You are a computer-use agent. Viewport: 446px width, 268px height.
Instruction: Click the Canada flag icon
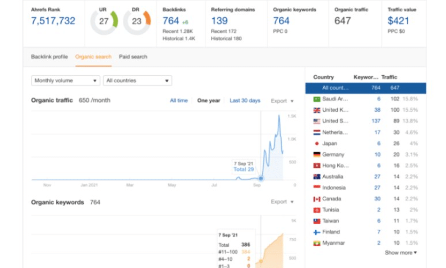(x=317, y=199)
